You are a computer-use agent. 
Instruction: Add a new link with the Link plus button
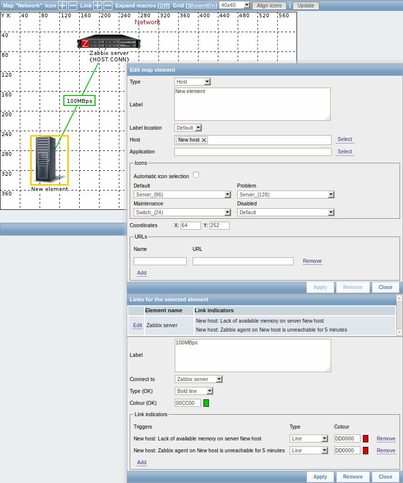point(98,5)
